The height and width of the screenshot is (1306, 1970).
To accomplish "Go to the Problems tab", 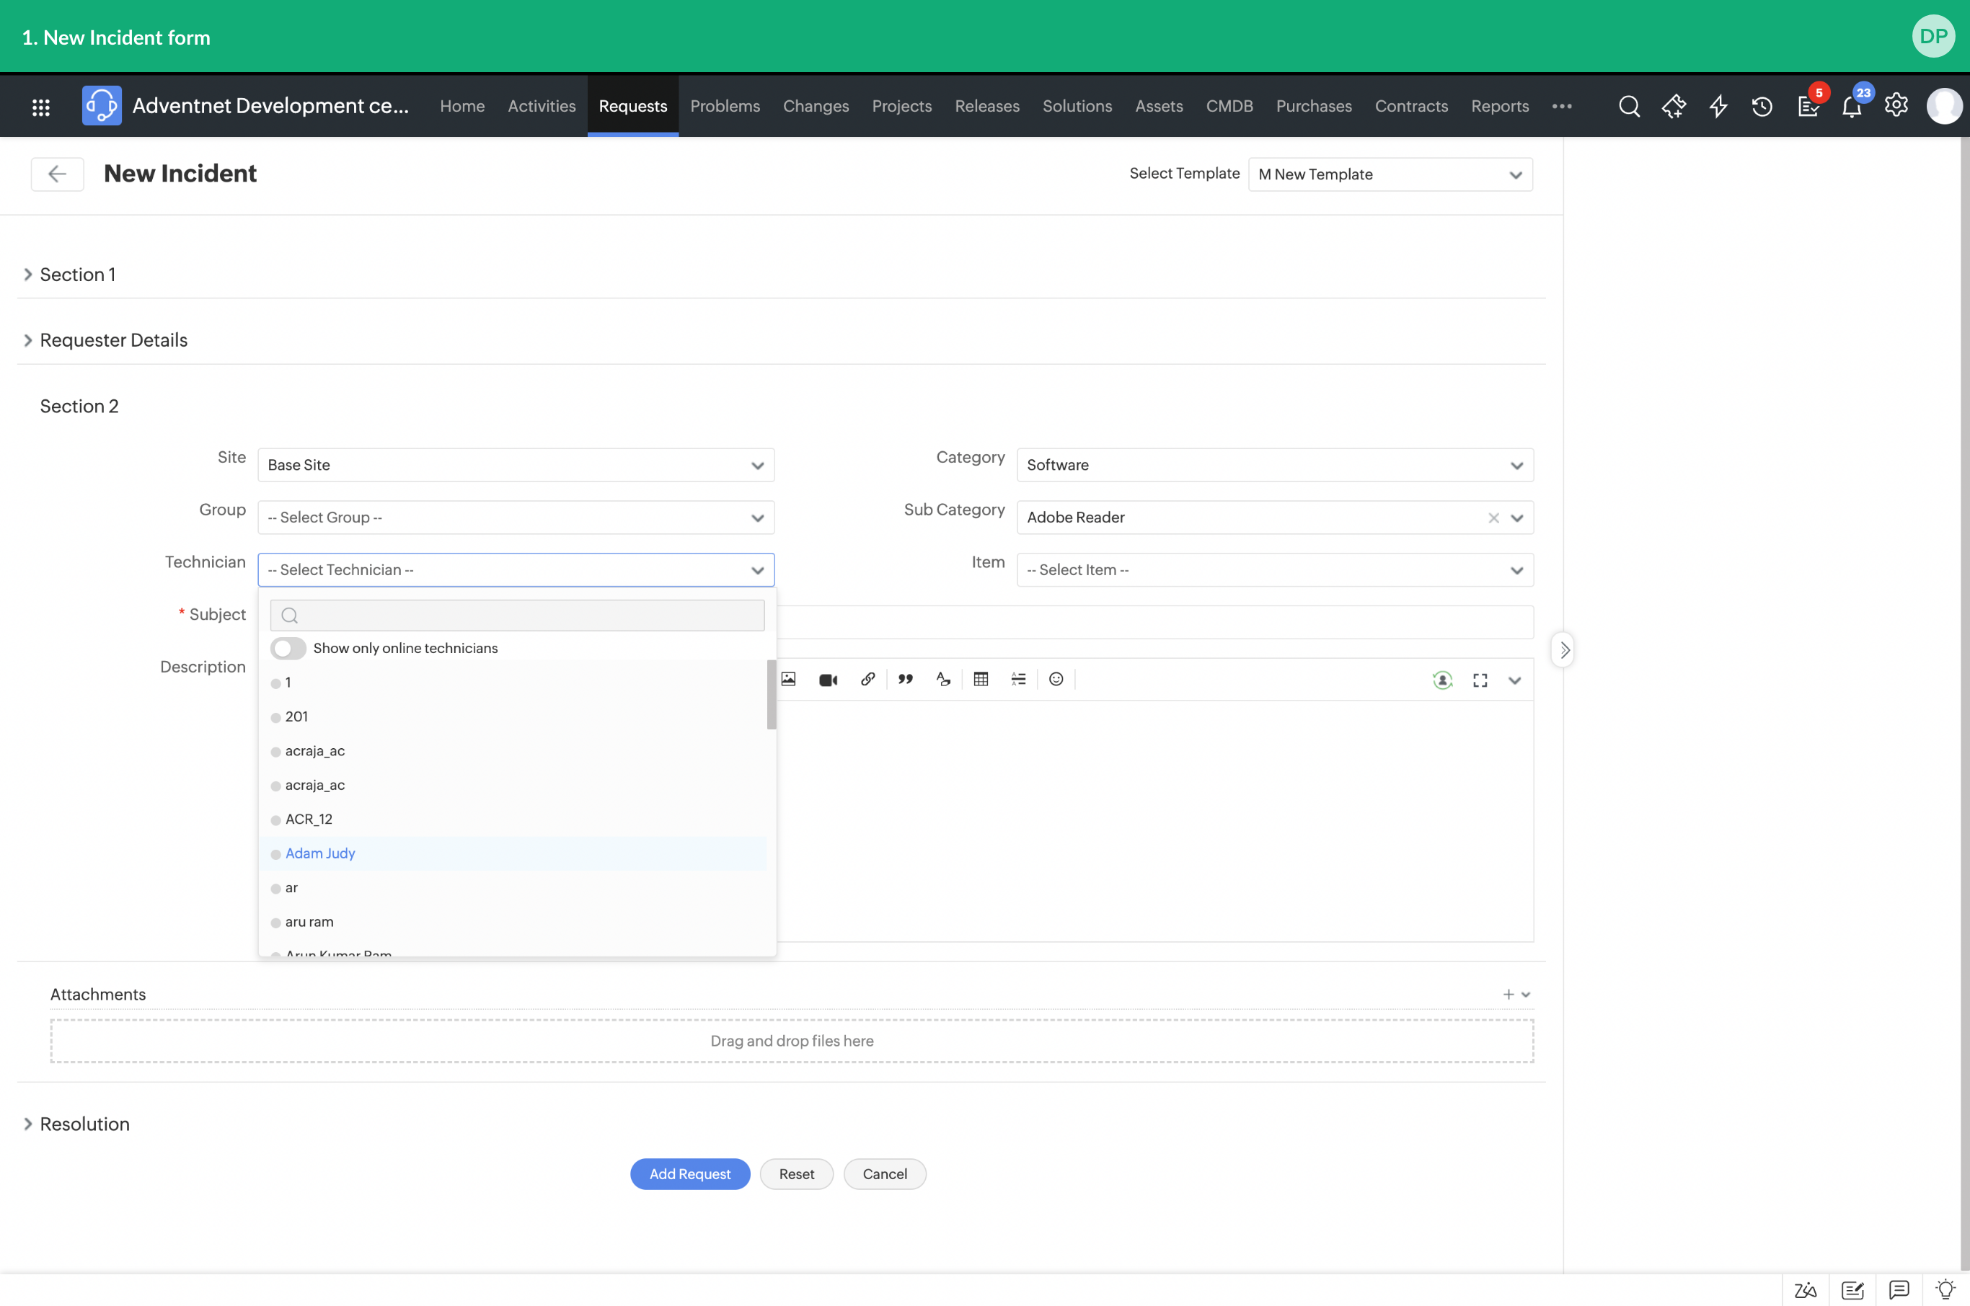I will (724, 106).
